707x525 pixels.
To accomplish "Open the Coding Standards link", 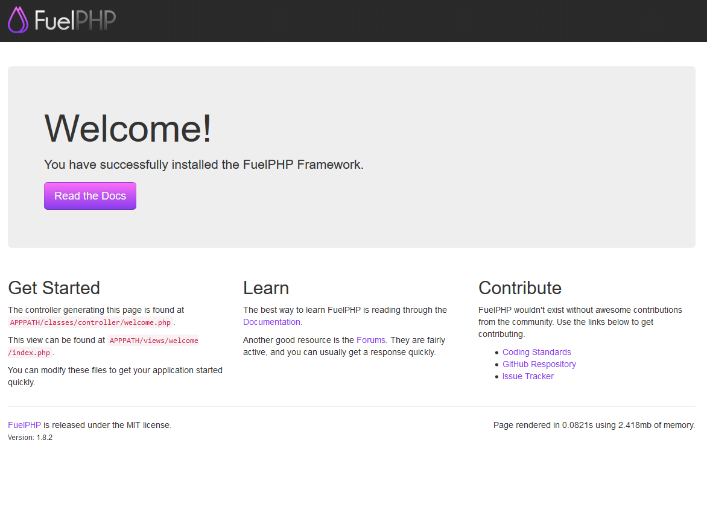I will click(x=536, y=353).
